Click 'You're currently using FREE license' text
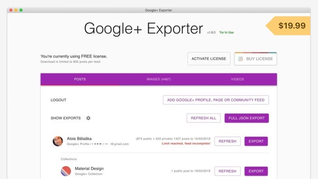 74,56
